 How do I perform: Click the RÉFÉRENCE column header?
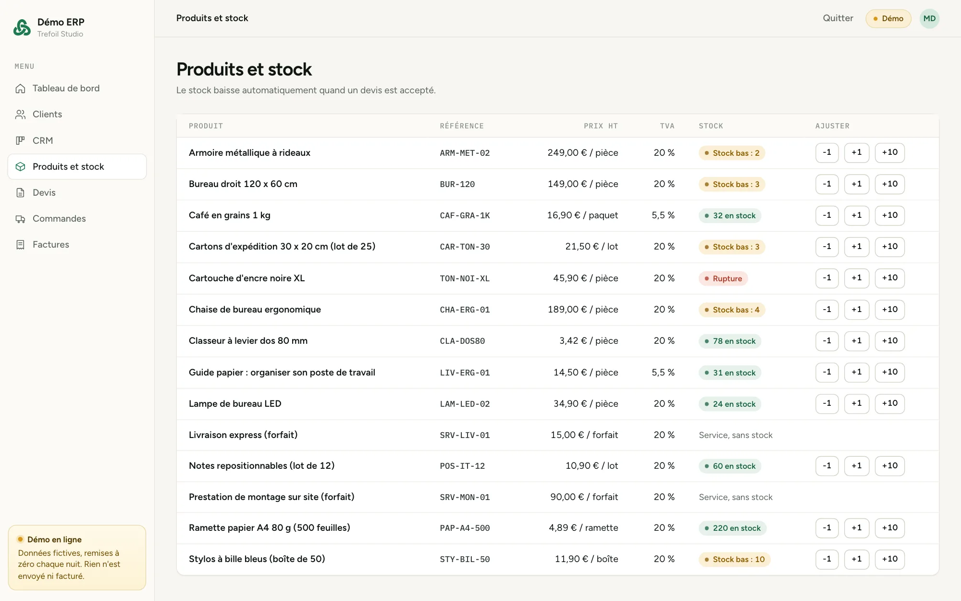click(x=462, y=126)
